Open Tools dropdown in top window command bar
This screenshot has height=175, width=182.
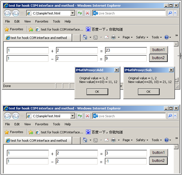point(157,37)
